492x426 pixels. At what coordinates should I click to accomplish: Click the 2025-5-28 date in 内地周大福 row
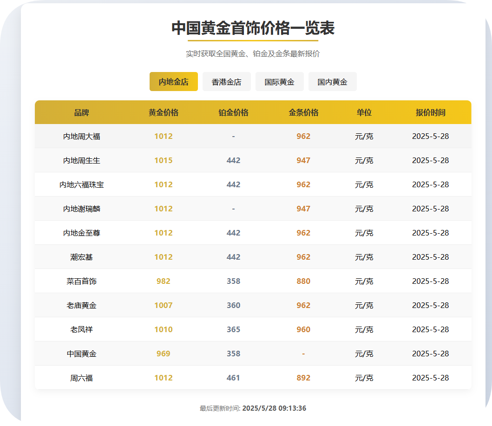click(x=431, y=136)
